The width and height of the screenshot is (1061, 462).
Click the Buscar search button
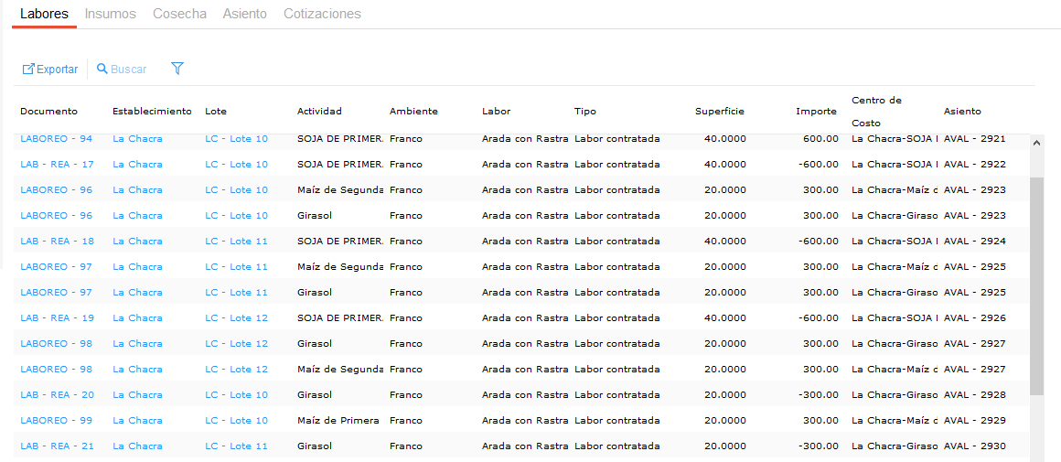click(x=122, y=70)
